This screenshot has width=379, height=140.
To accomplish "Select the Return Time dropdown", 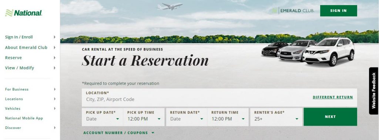I will coord(228,117).
